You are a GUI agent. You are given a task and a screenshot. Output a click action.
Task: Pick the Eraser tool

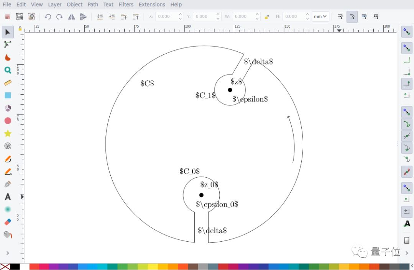pyautogui.click(x=8, y=222)
